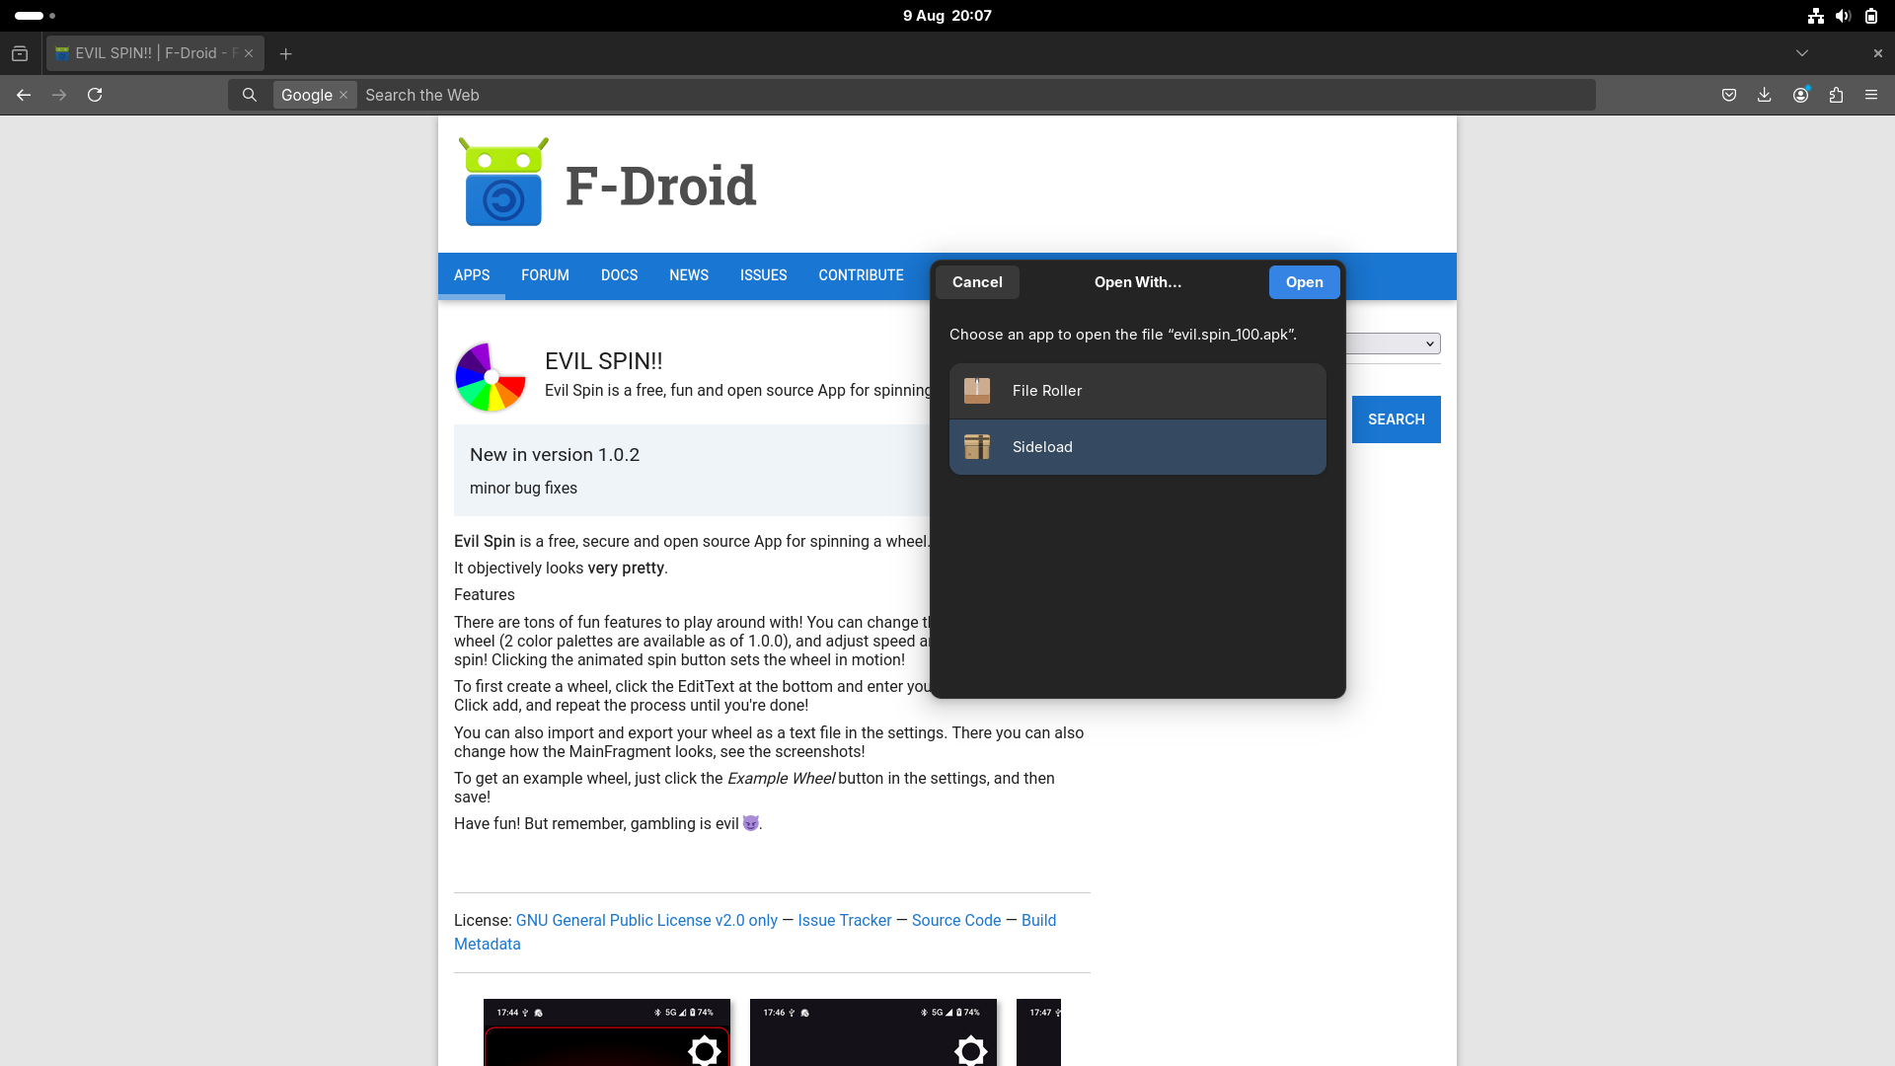Viewport: 1895px width, 1066px height.
Task: Open the DOCS menu item
Action: click(619, 275)
